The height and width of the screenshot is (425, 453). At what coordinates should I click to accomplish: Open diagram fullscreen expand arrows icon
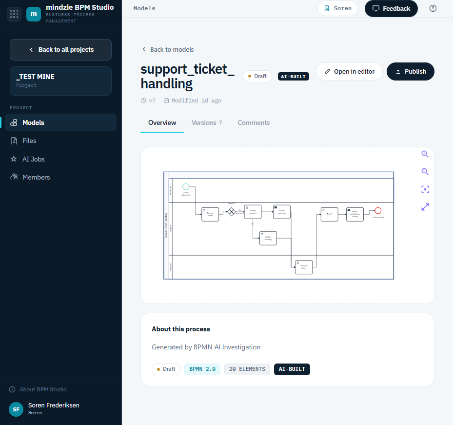tap(425, 207)
